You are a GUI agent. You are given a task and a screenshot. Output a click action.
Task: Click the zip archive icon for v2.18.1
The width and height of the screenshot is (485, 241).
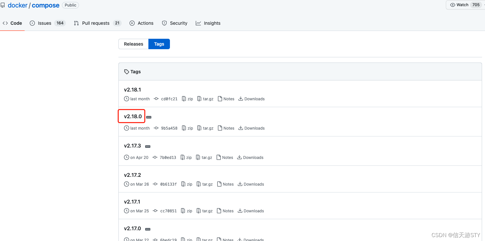[x=184, y=99]
